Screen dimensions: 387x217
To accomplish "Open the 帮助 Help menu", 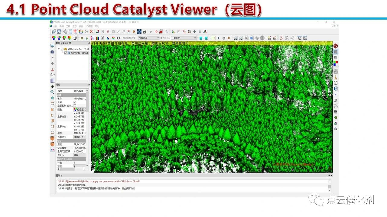I will (97, 27).
